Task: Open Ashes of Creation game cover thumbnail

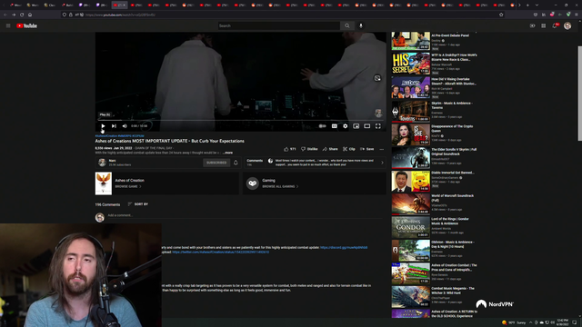Action: coord(103,183)
